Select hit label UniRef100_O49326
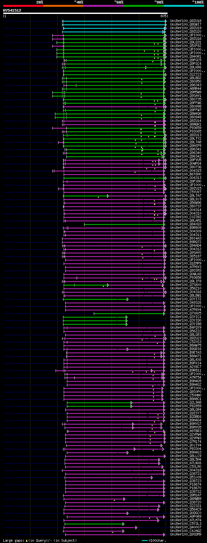This screenshot has height=543, width=207. pyautogui.click(x=186, y=302)
